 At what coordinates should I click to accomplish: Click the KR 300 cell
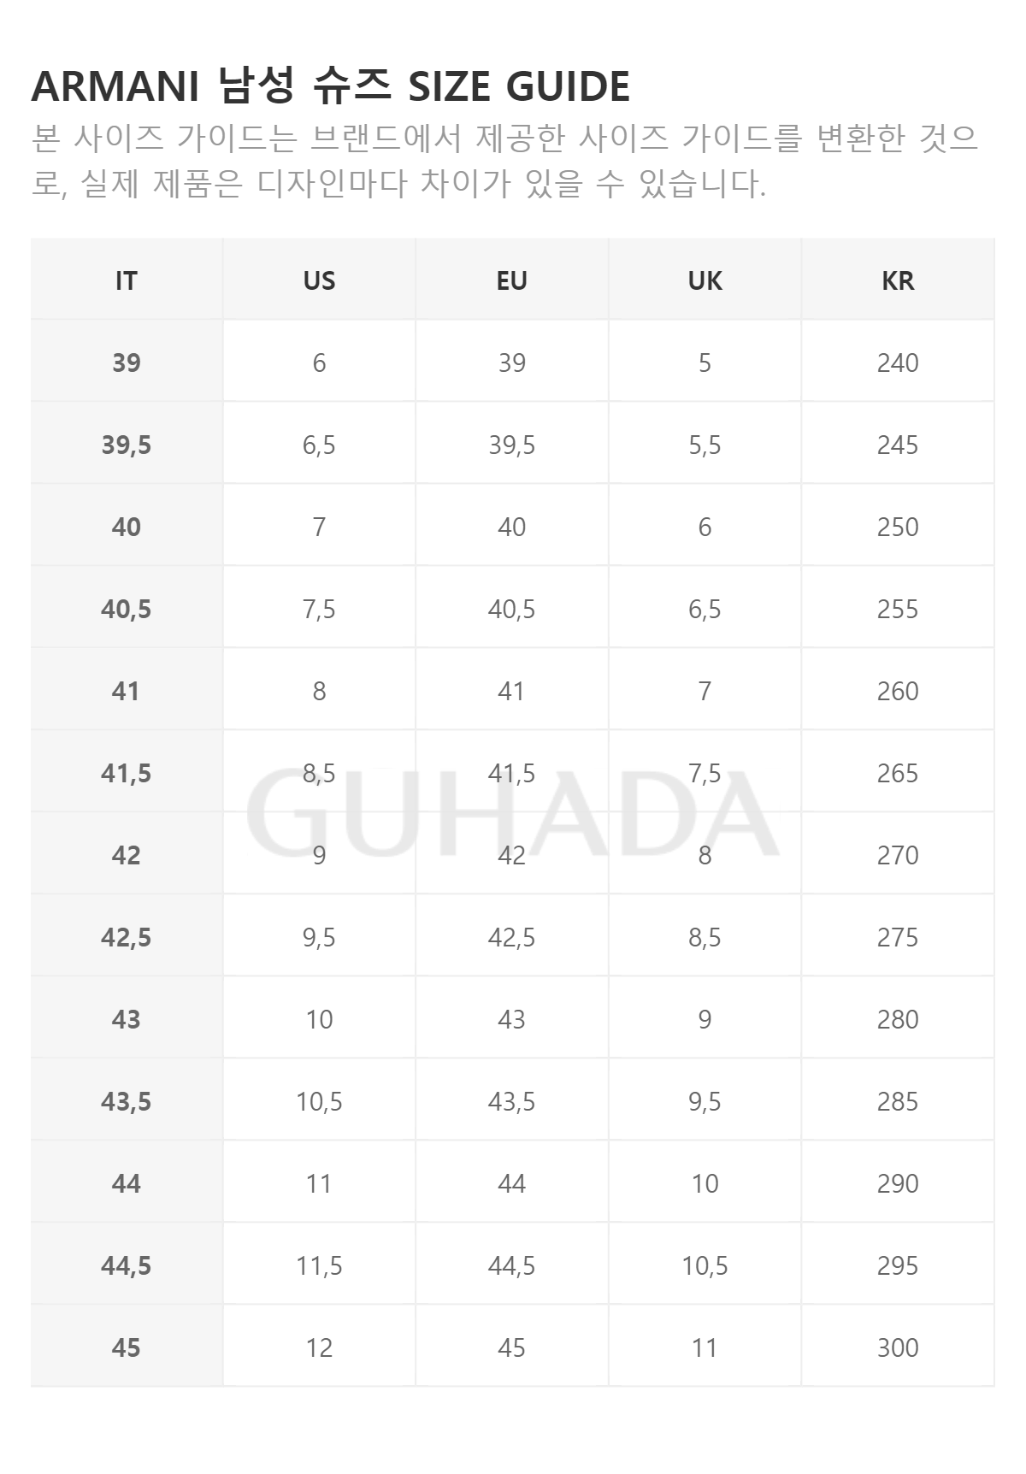pyautogui.click(x=898, y=1347)
